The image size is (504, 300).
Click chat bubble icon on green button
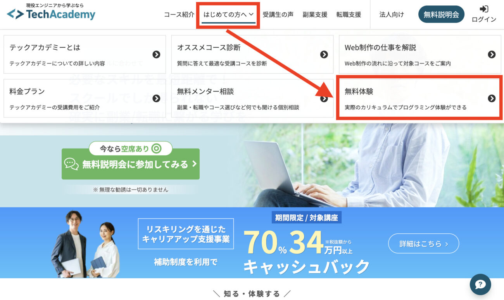pos(72,164)
